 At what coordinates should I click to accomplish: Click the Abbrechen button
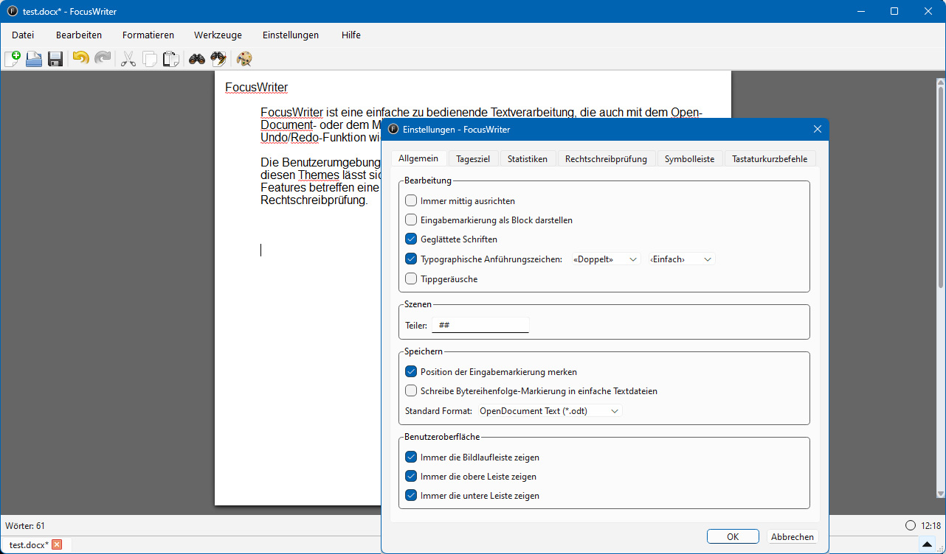click(x=793, y=537)
